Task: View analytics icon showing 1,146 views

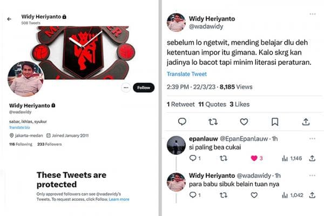Action: (285, 158)
